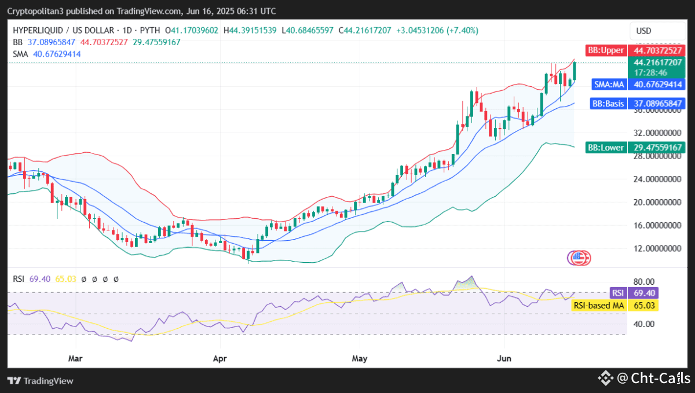The width and height of the screenshot is (695, 393).
Task: Click the Jun label on the time axis
Action: [x=504, y=358]
